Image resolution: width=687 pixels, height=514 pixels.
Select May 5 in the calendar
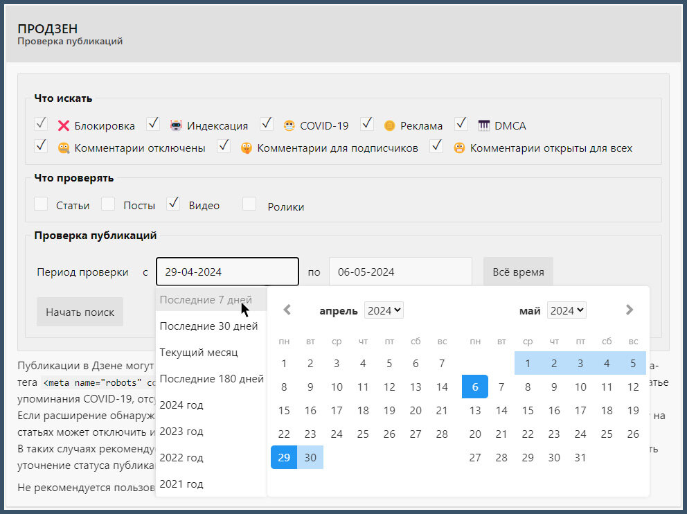click(633, 363)
